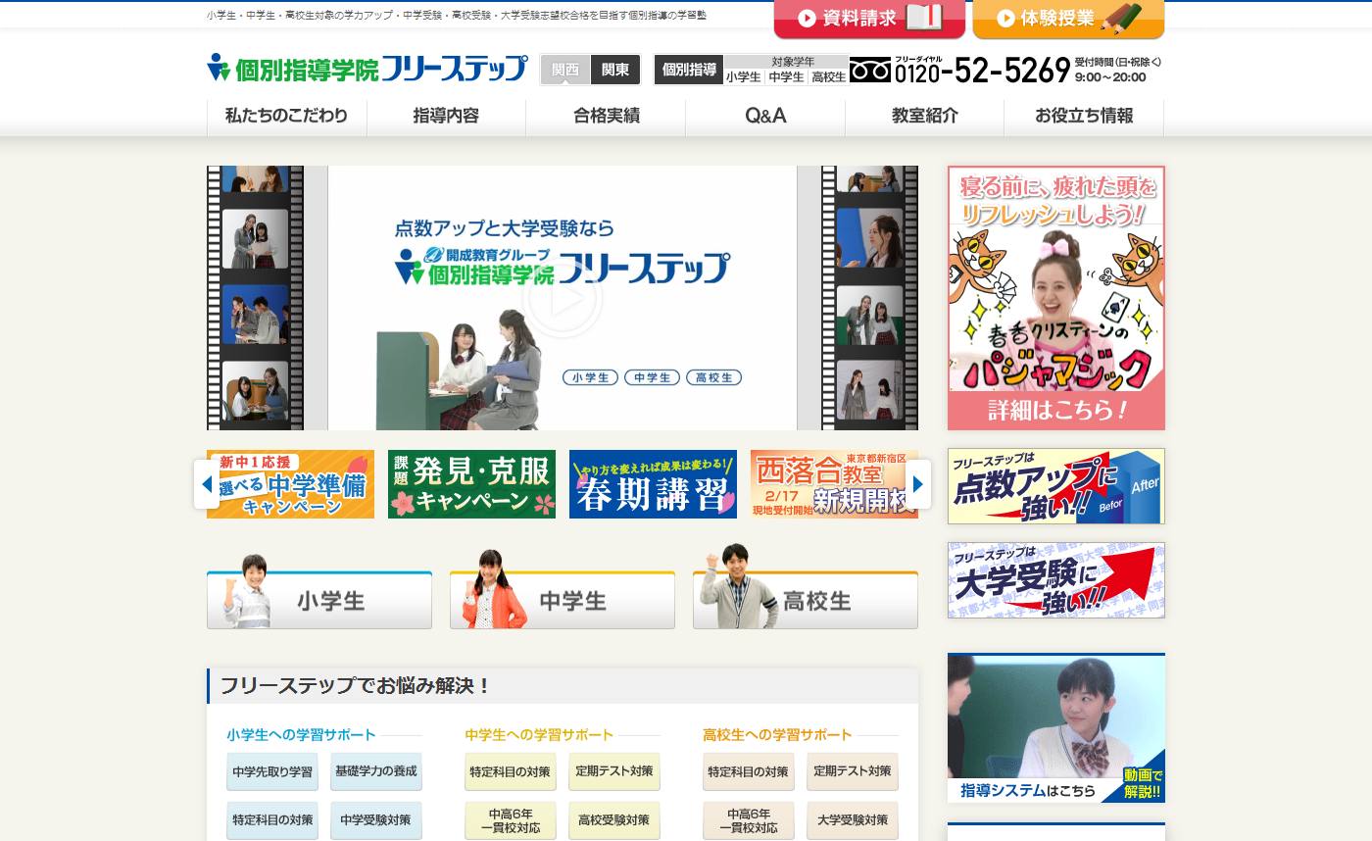This screenshot has width=1372, height=841.
Task: Show previous campaign banner arrow
Action: pyautogui.click(x=207, y=484)
